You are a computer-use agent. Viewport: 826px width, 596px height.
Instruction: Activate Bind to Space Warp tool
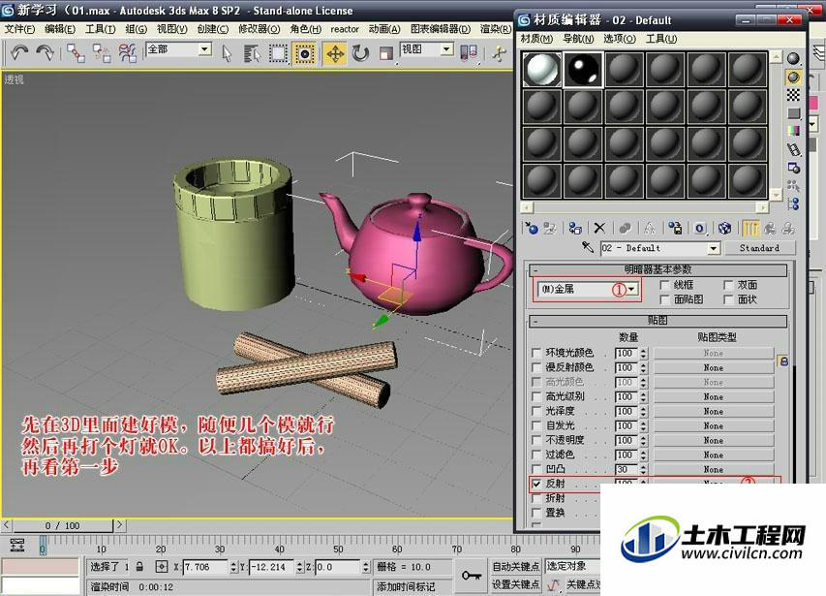tap(128, 53)
